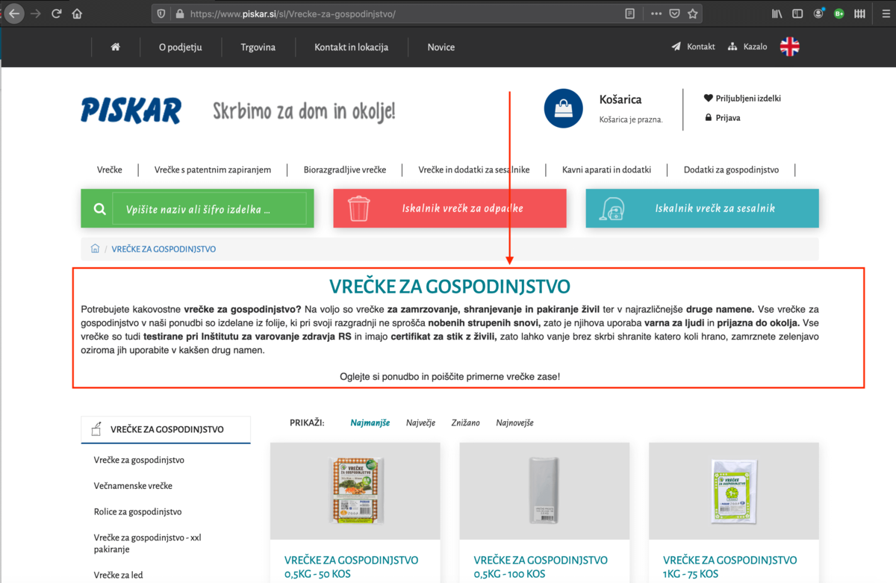Select the VREČKE ZA GOSPODINJSTVO sidebar header
The image size is (896, 583).
click(166, 429)
